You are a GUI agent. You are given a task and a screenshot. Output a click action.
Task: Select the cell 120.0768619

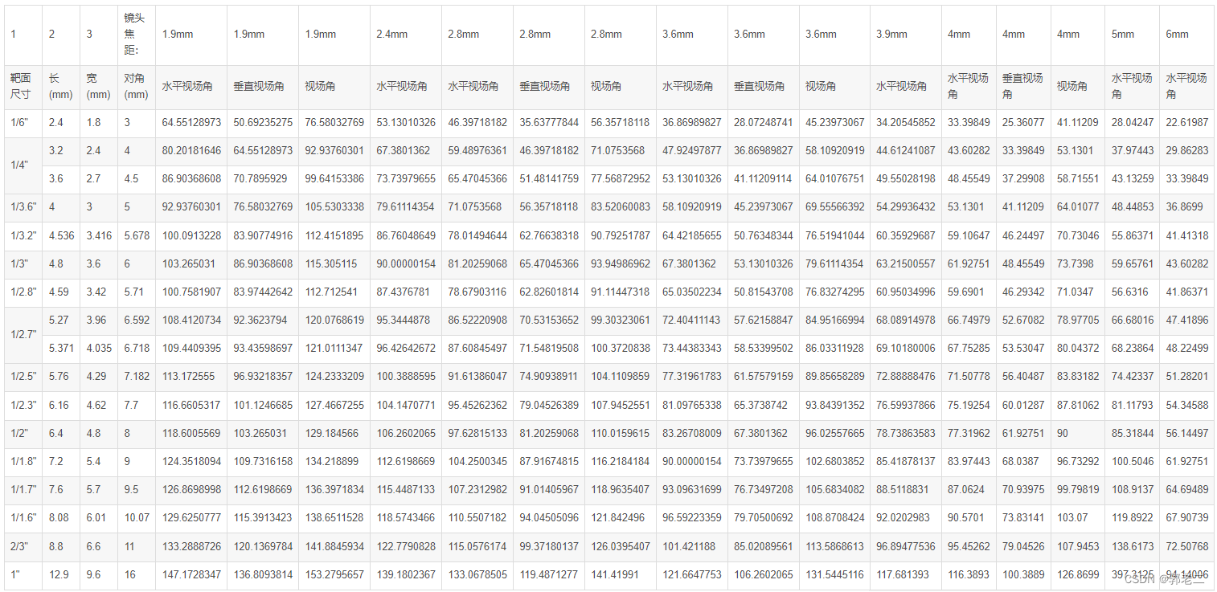pos(334,320)
